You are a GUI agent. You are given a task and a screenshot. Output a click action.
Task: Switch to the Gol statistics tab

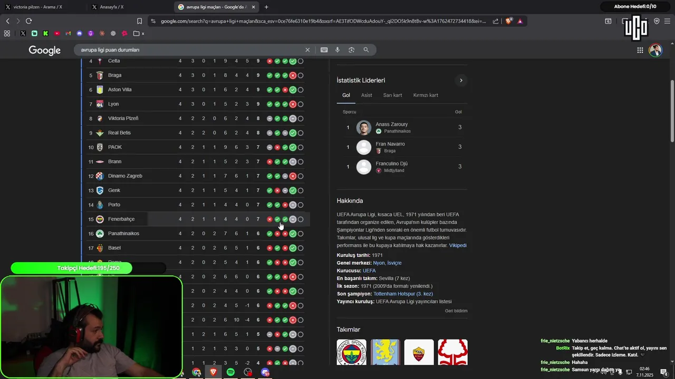point(346,95)
